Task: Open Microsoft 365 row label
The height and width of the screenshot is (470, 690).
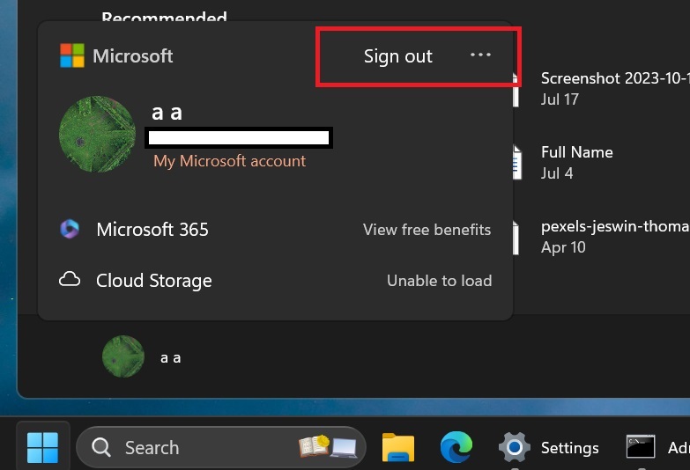Action: (152, 230)
